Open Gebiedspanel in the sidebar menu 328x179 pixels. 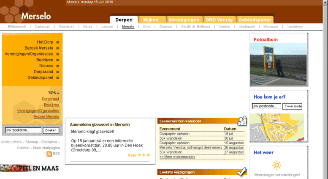pyautogui.click(x=40, y=77)
